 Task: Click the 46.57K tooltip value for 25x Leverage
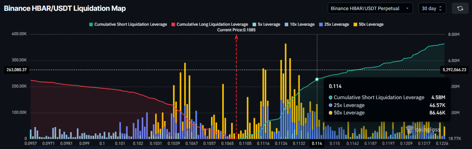click(x=437, y=105)
